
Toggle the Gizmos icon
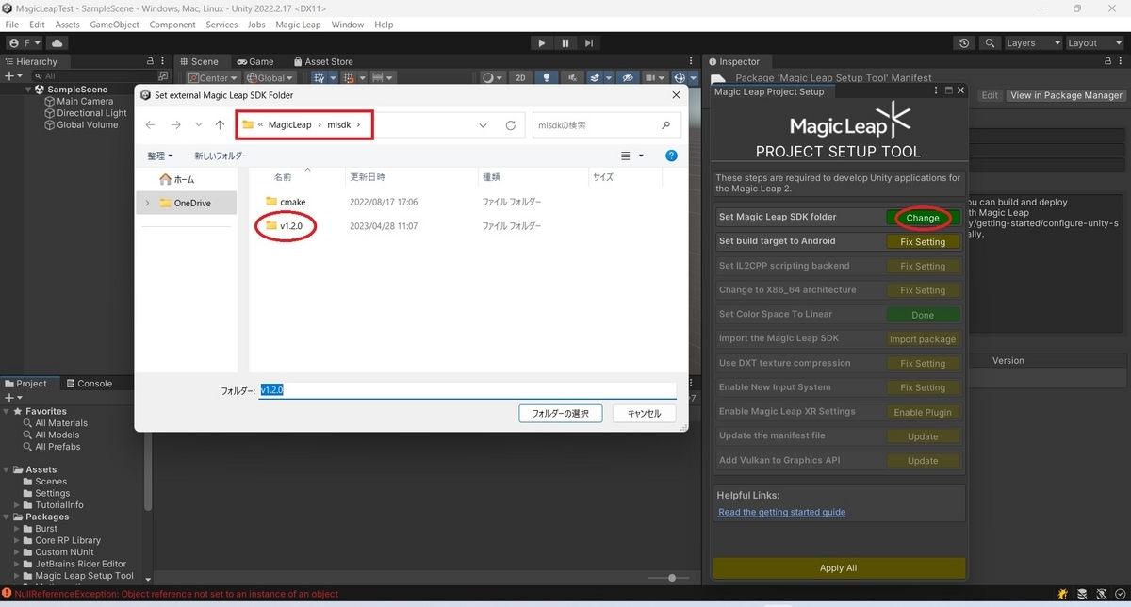tap(680, 78)
